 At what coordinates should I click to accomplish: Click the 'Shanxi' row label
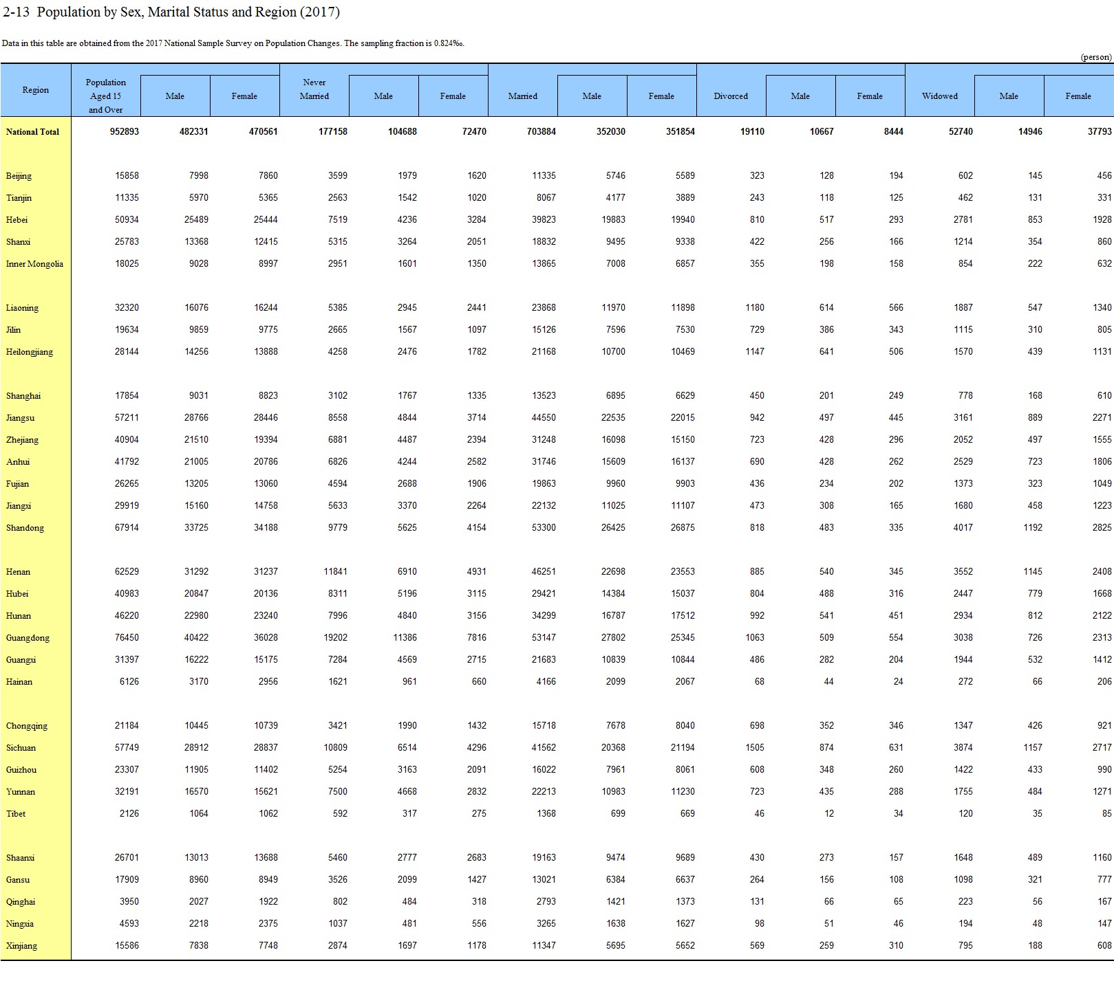(18, 242)
